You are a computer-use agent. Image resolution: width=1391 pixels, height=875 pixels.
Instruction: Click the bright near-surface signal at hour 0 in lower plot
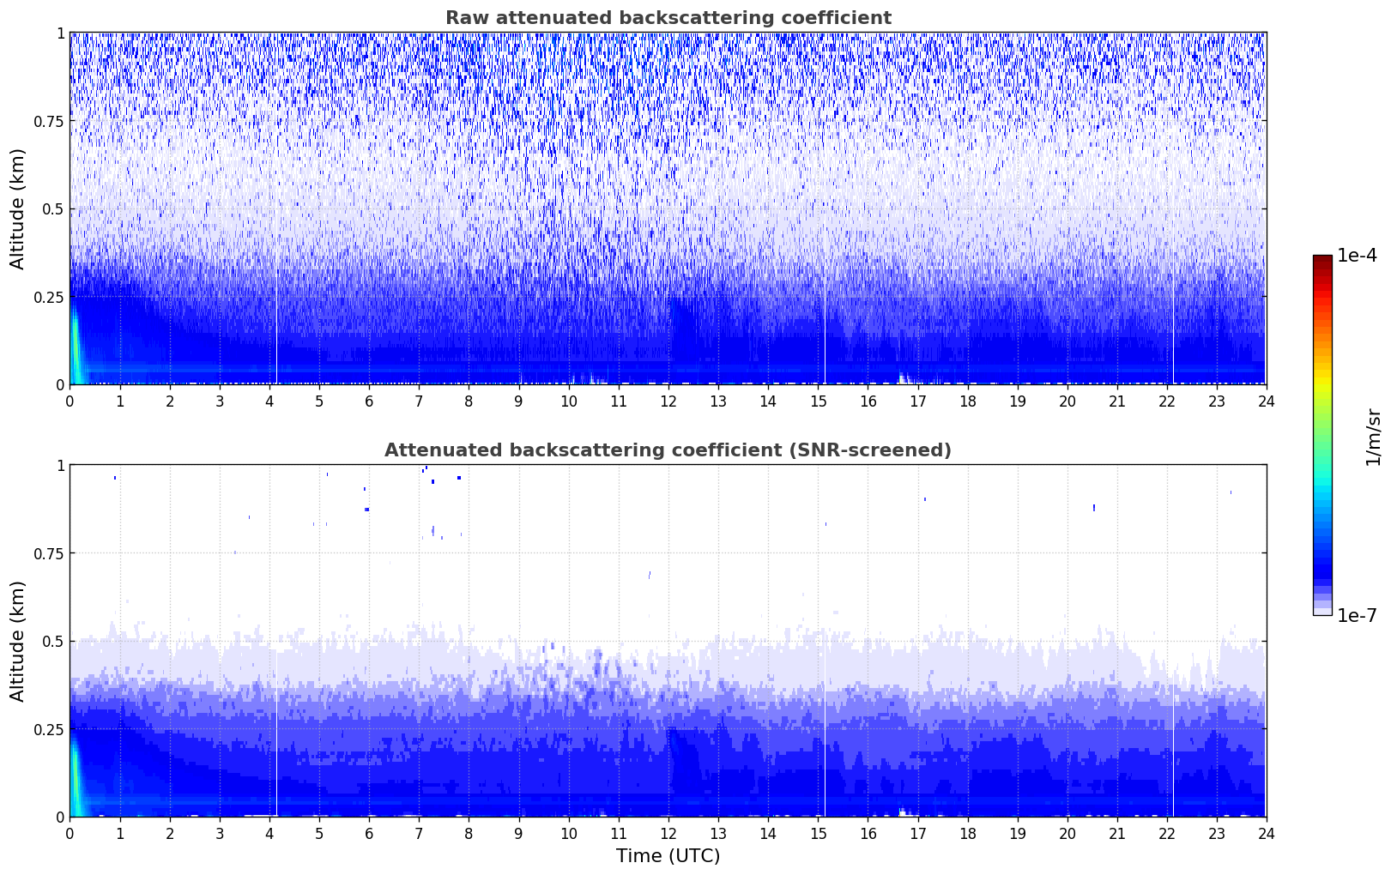[76, 780]
